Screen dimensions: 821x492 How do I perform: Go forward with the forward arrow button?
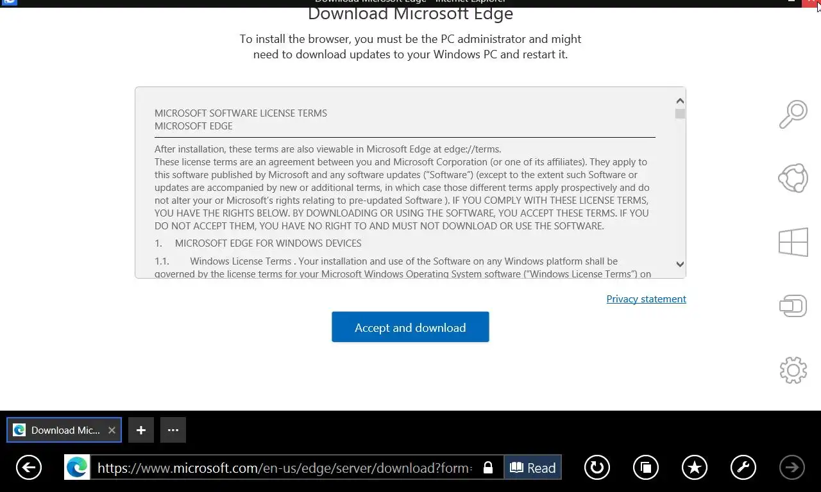pyautogui.click(x=792, y=468)
